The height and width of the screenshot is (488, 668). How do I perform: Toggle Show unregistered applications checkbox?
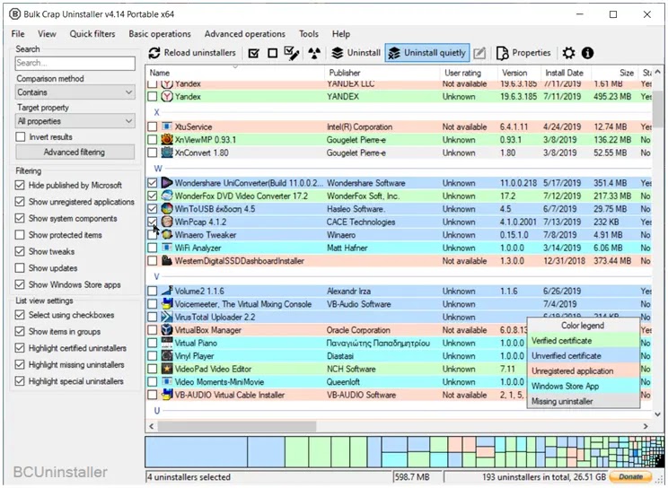pyautogui.click(x=20, y=202)
